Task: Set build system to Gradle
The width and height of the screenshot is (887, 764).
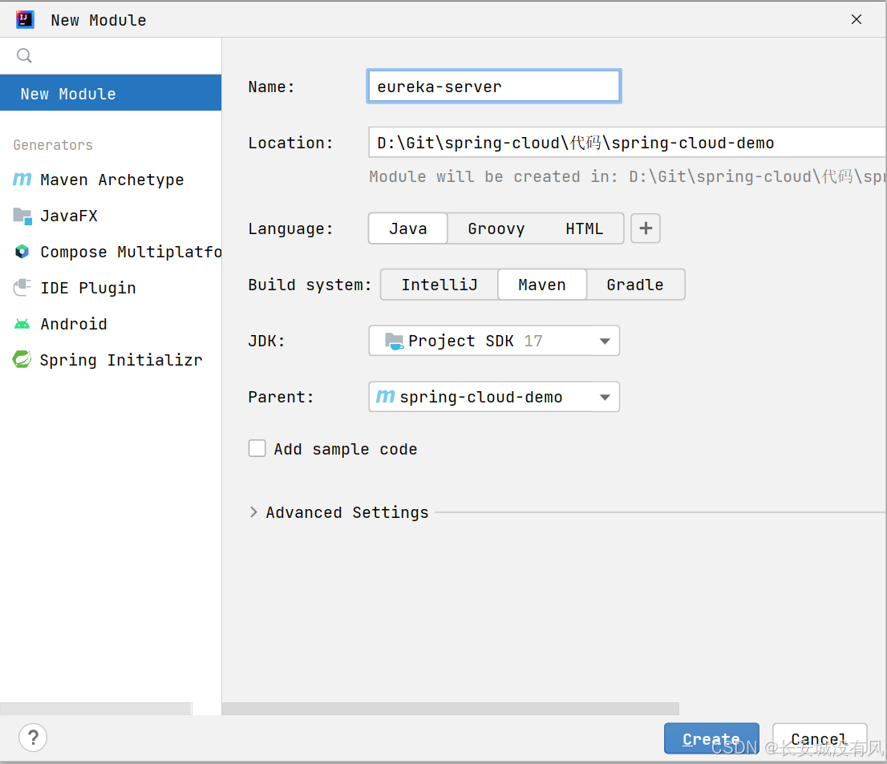Action: coord(635,285)
